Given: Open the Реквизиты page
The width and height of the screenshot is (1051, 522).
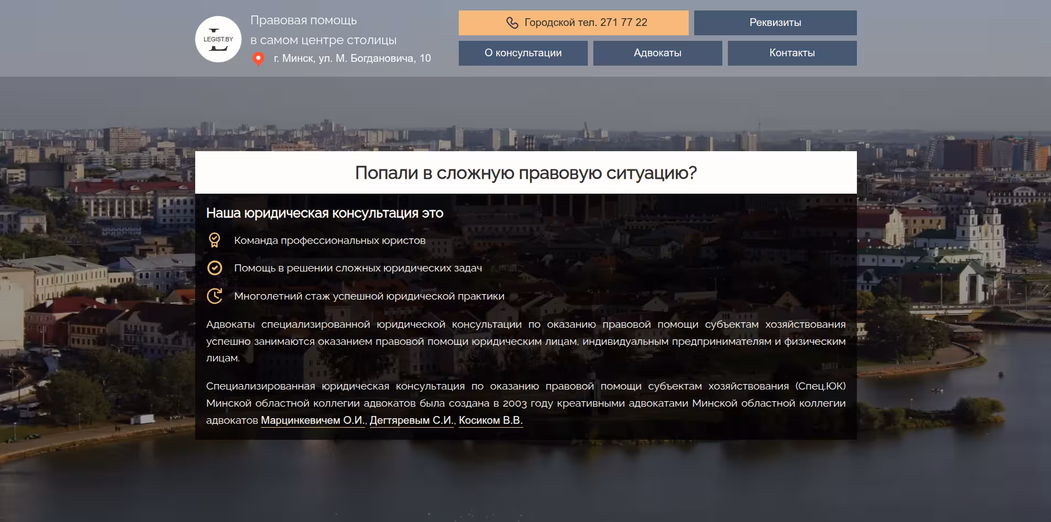Looking at the screenshot, I should coord(775,23).
